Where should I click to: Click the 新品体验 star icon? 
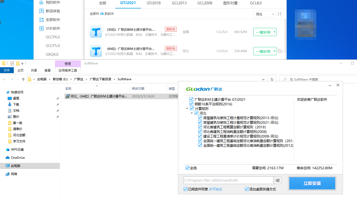(41, 11)
